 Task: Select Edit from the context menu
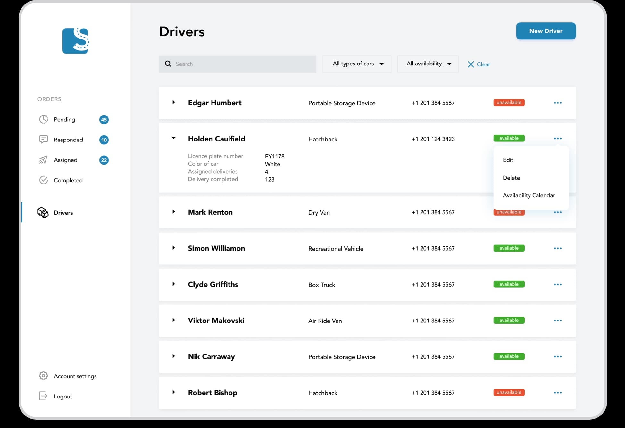coord(508,160)
